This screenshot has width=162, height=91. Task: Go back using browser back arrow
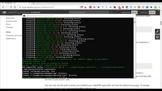(x=3, y=7)
